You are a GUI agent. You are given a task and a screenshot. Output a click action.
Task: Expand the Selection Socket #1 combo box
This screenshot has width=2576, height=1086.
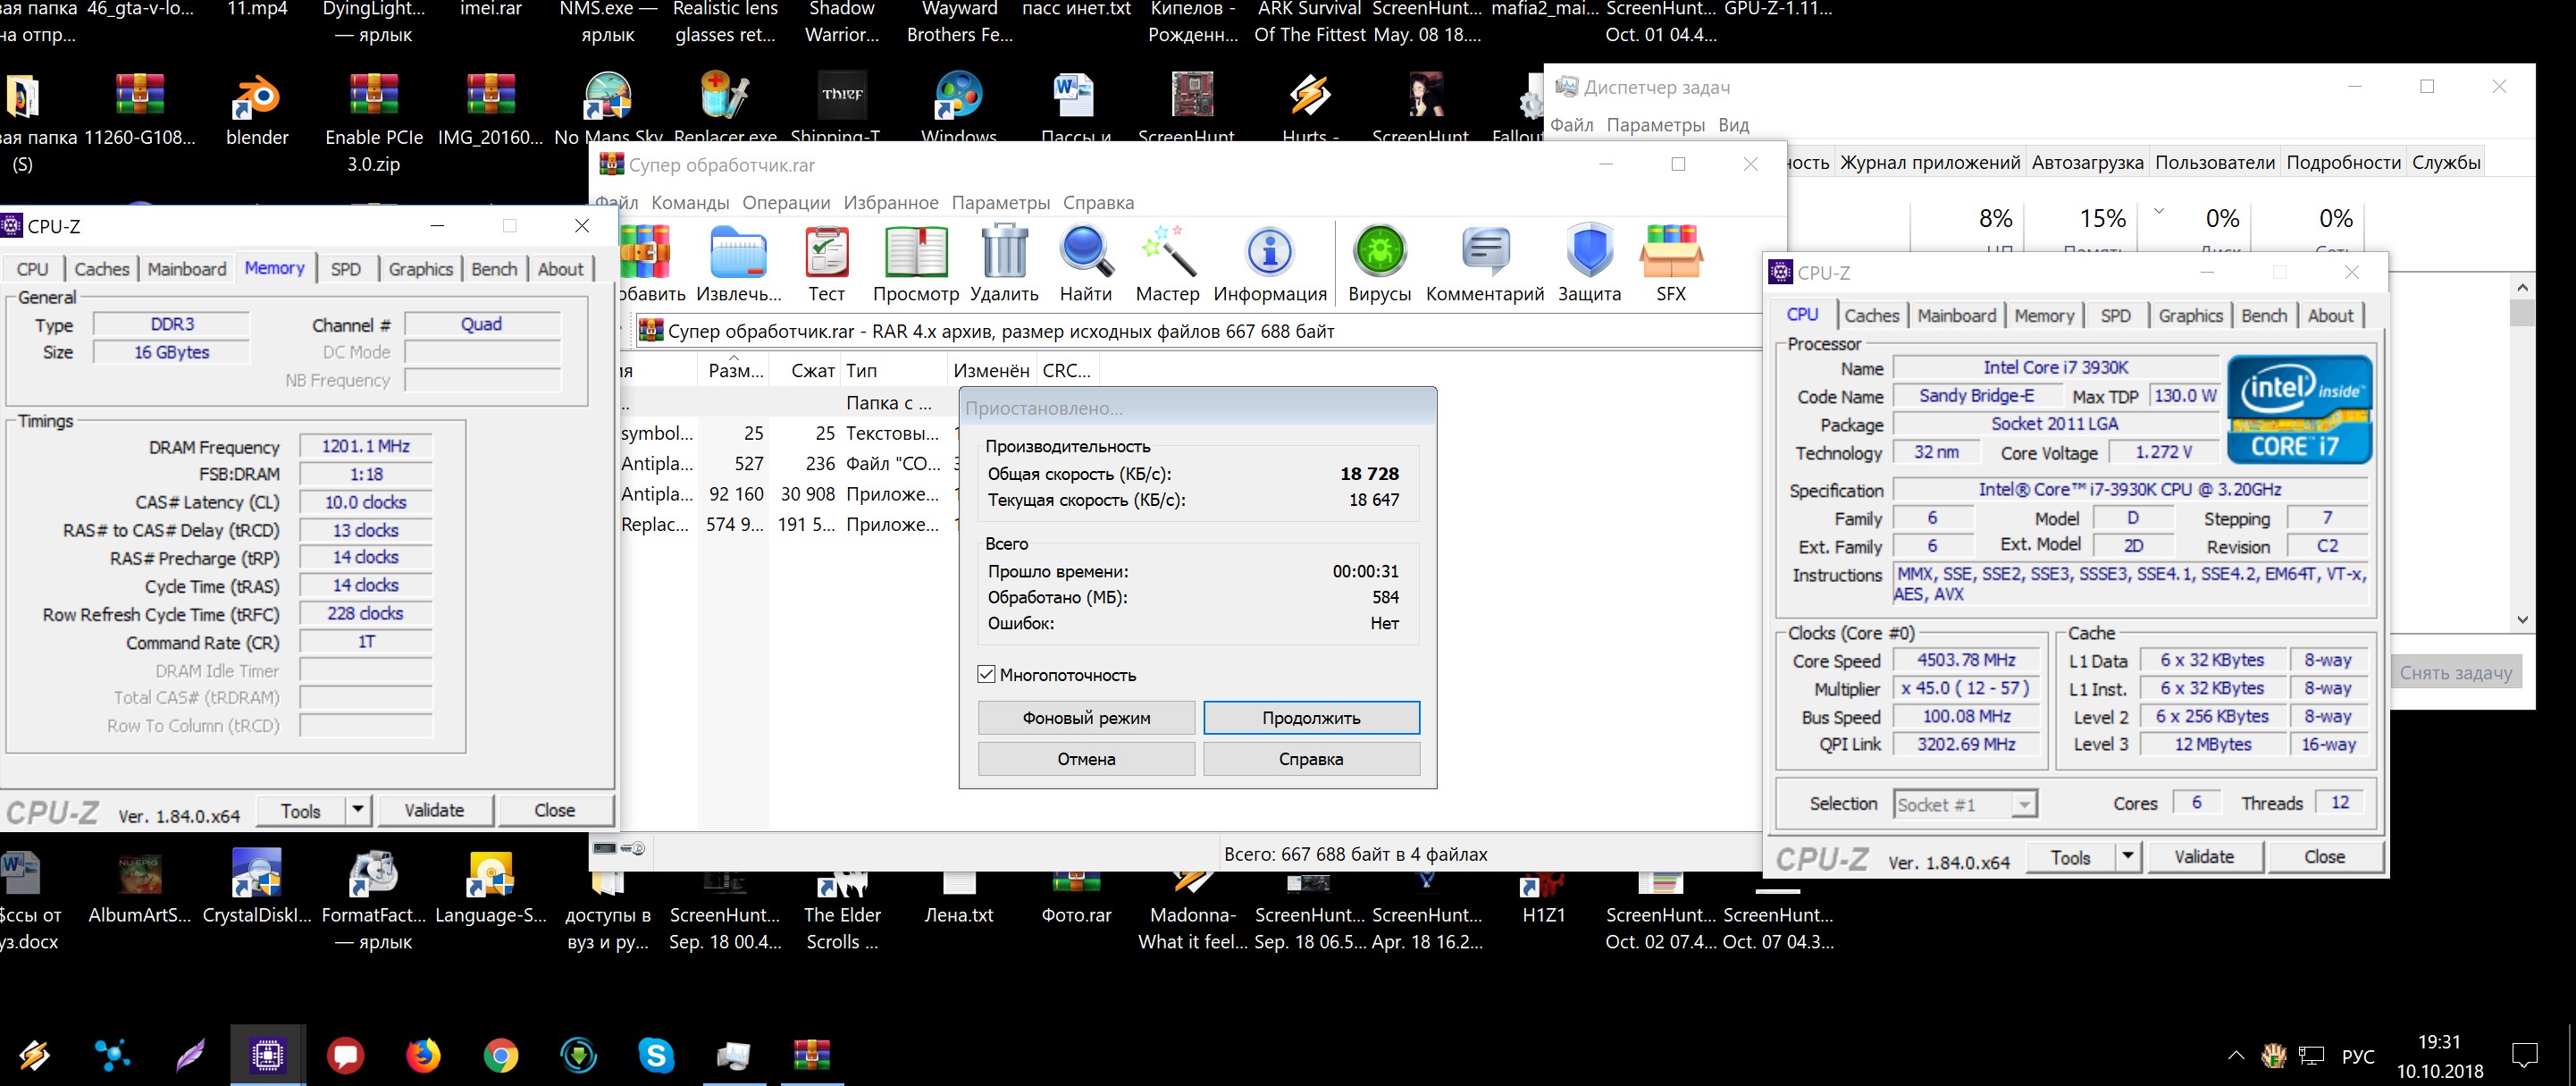point(2023,805)
